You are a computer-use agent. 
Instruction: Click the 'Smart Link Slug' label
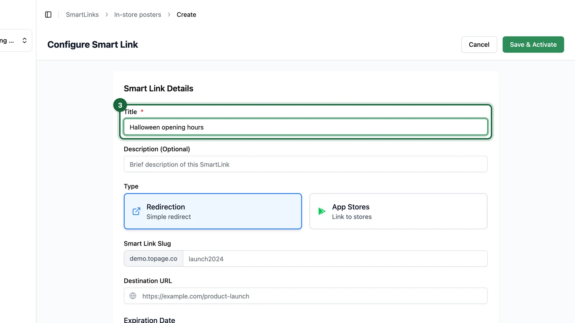(147, 244)
